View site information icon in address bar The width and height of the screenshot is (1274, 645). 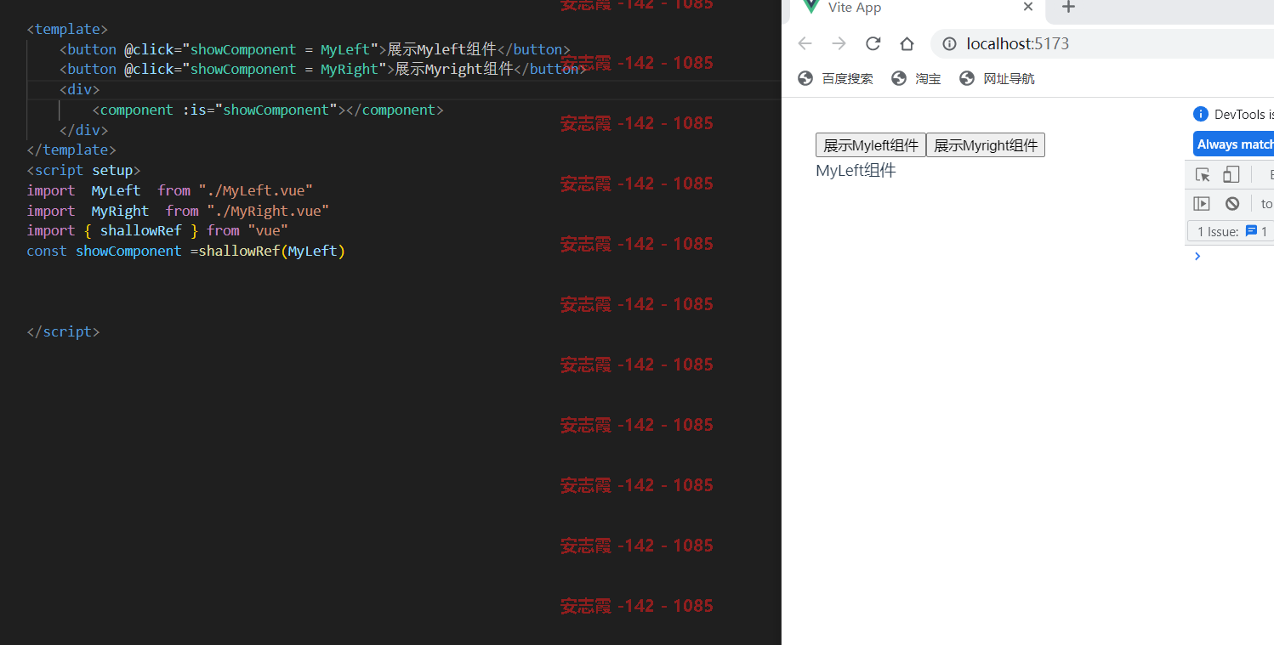click(x=949, y=43)
